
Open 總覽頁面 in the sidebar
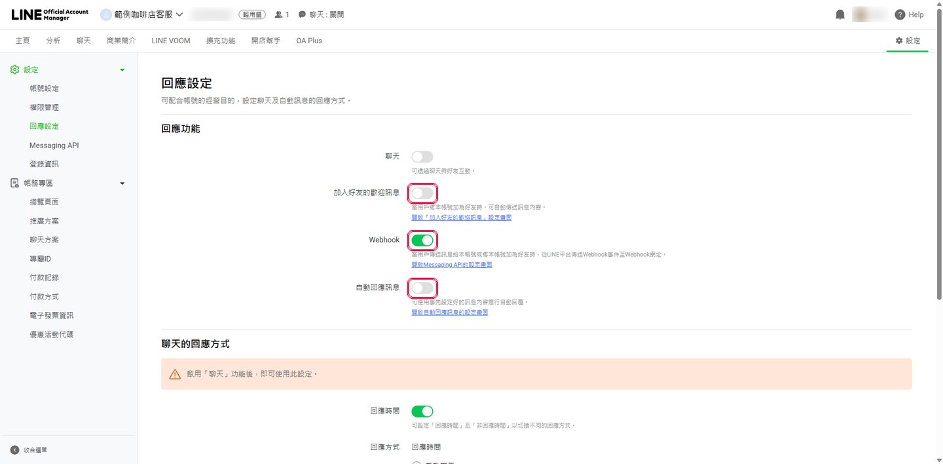[x=45, y=202]
